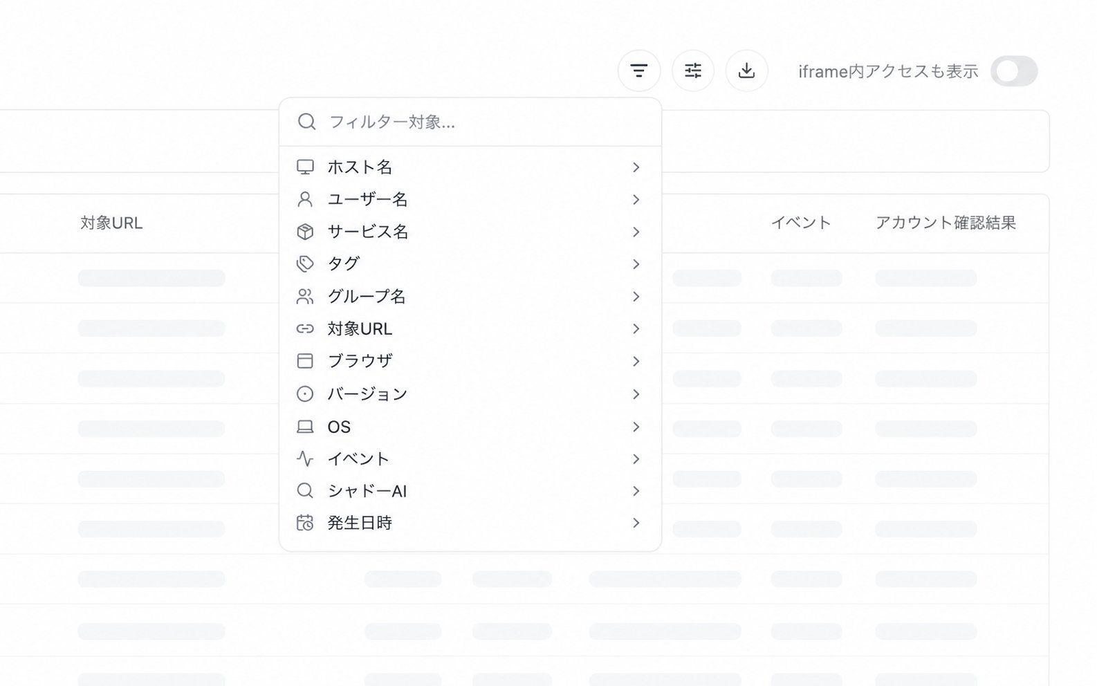Expand the サービス名 submenu chevron
The image size is (1097, 686).
(x=636, y=232)
